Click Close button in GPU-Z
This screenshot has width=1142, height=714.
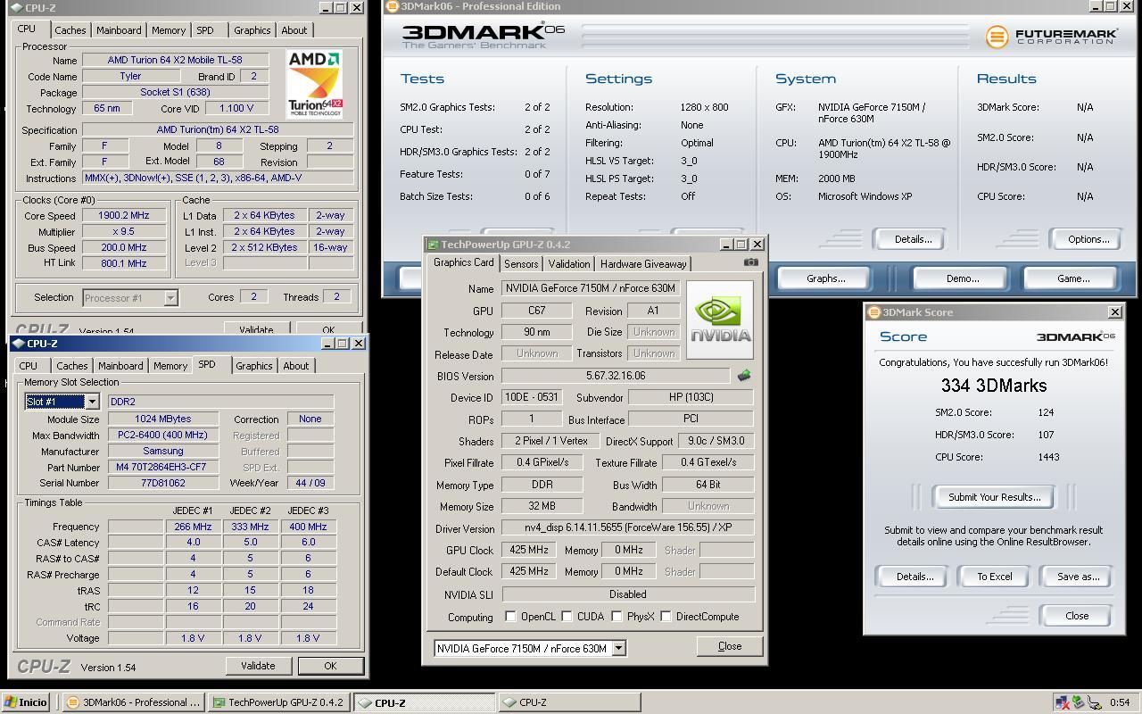click(x=729, y=646)
